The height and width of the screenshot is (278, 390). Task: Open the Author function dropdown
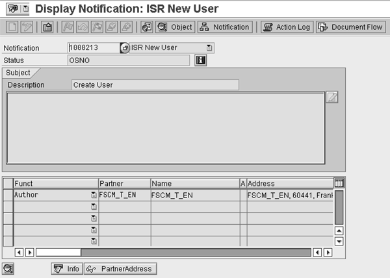tap(94, 195)
